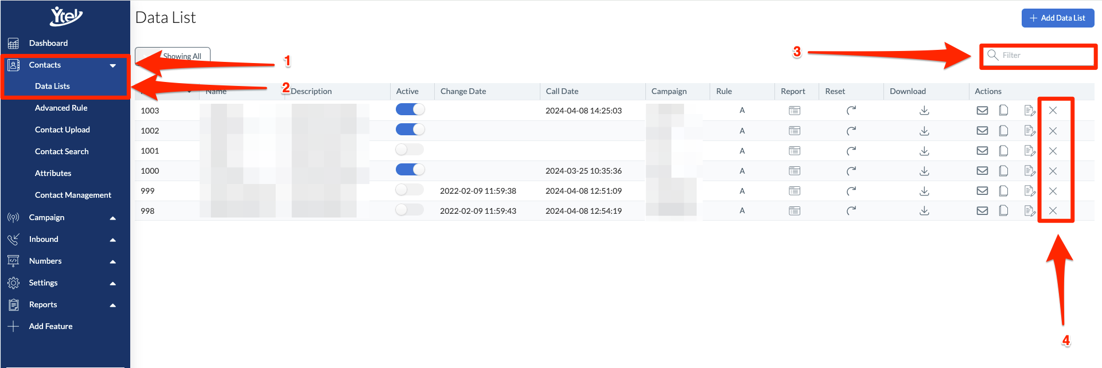
Task: Download data list 998
Action: (924, 211)
